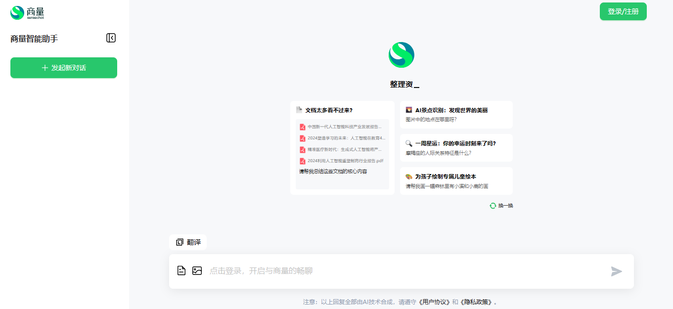
Task: Click the 登录/注册 button
Action: click(x=623, y=10)
